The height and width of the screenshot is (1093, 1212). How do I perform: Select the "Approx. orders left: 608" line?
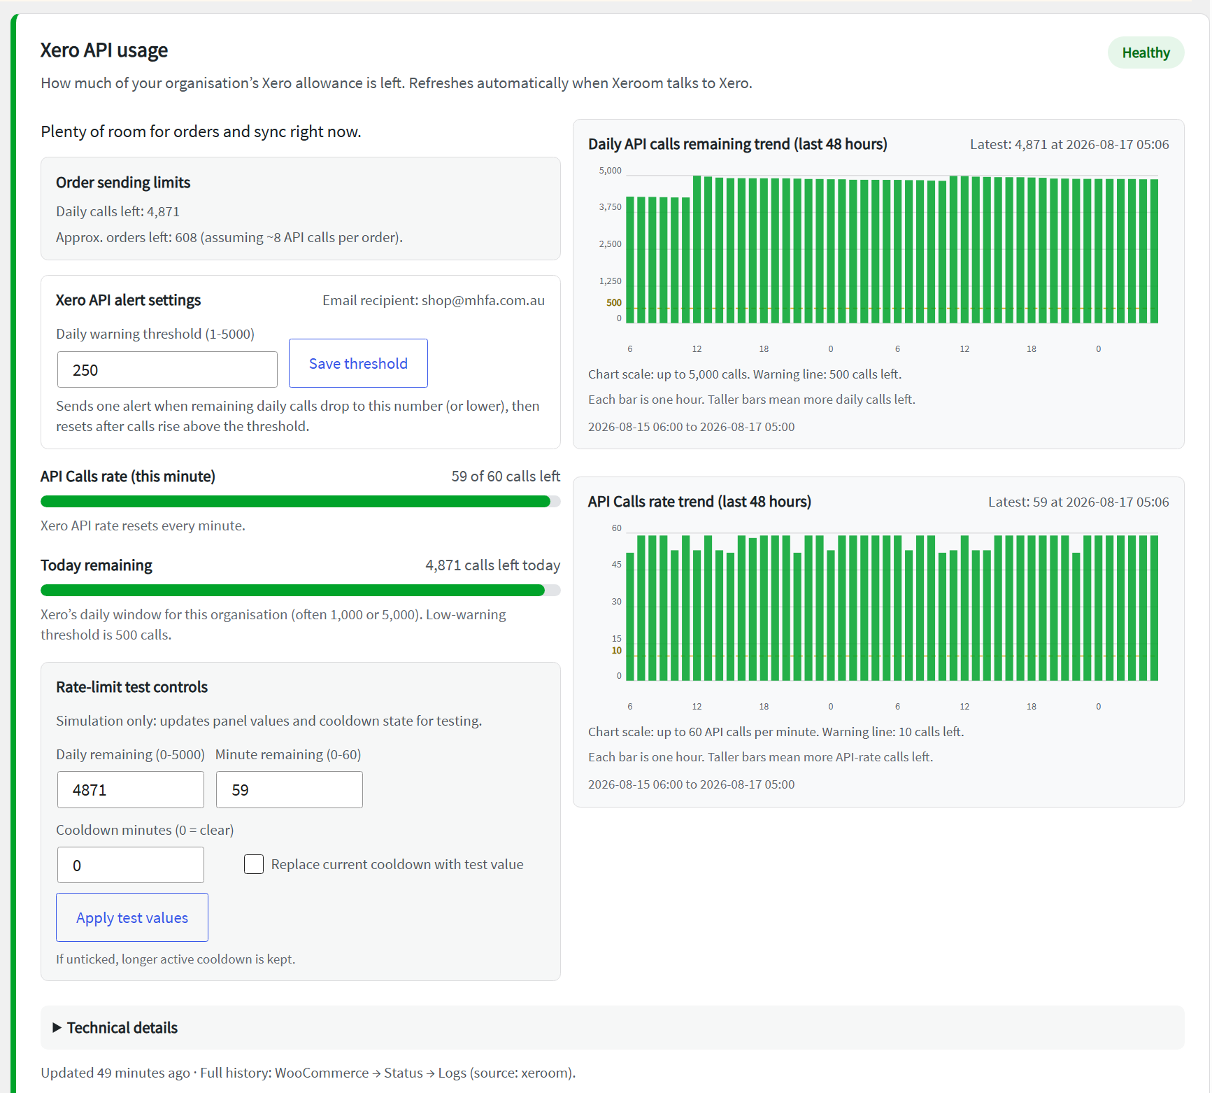[x=229, y=237]
